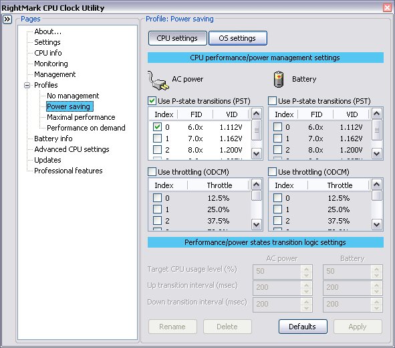Go to the CPU info page
This screenshot has height=348, width=395.
click(48, 53)
